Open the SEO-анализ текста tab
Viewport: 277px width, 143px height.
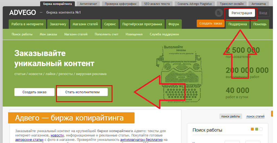coord(157,4)
